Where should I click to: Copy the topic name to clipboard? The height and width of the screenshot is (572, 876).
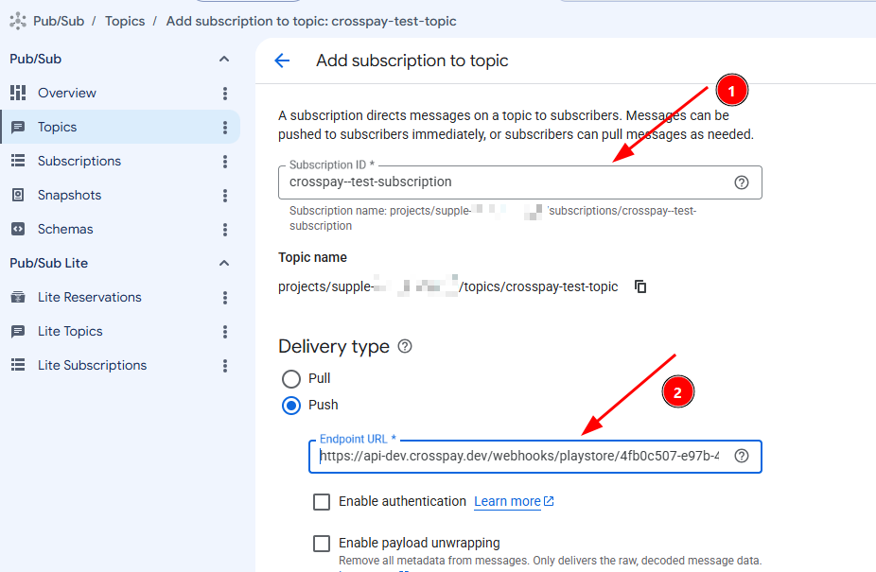[x=640, y=286]
